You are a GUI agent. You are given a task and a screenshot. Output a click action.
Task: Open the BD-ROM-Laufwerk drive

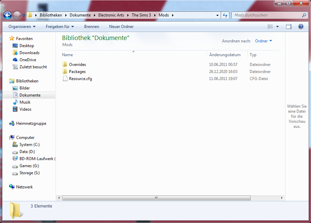37,159
